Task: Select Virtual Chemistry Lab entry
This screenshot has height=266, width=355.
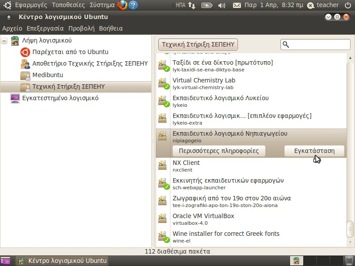Action: (251, 83)
